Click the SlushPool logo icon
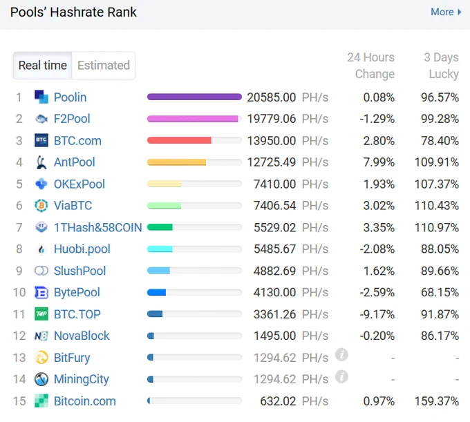This screenshot has width=470, height=422. point(41,271)
